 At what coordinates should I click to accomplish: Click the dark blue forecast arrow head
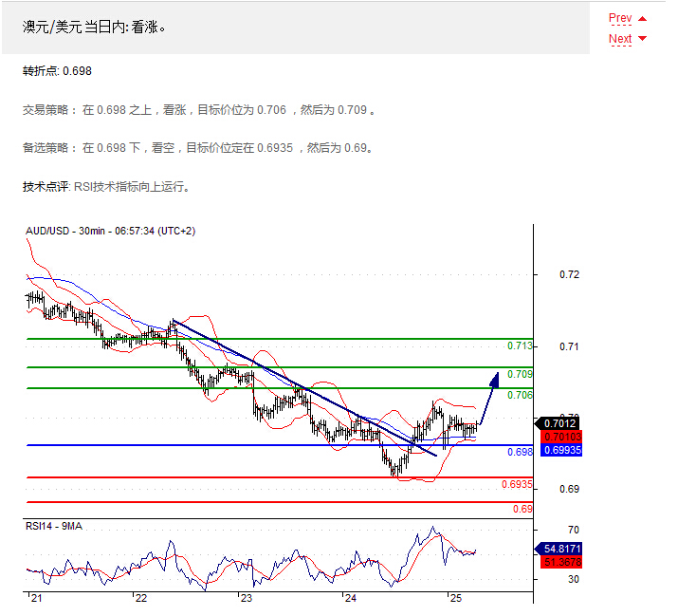pos(494,379)
